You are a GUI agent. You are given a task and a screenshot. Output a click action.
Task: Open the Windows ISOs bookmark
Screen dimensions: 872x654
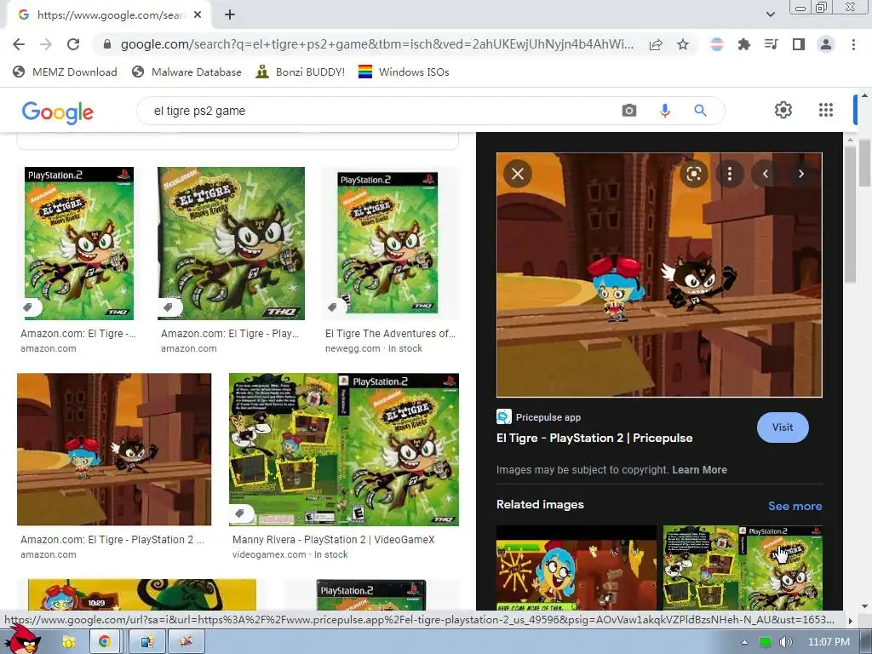(x=404, y=72)
